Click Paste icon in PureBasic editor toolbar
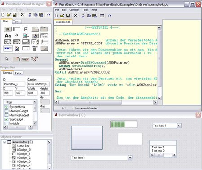 coord(94,16)
